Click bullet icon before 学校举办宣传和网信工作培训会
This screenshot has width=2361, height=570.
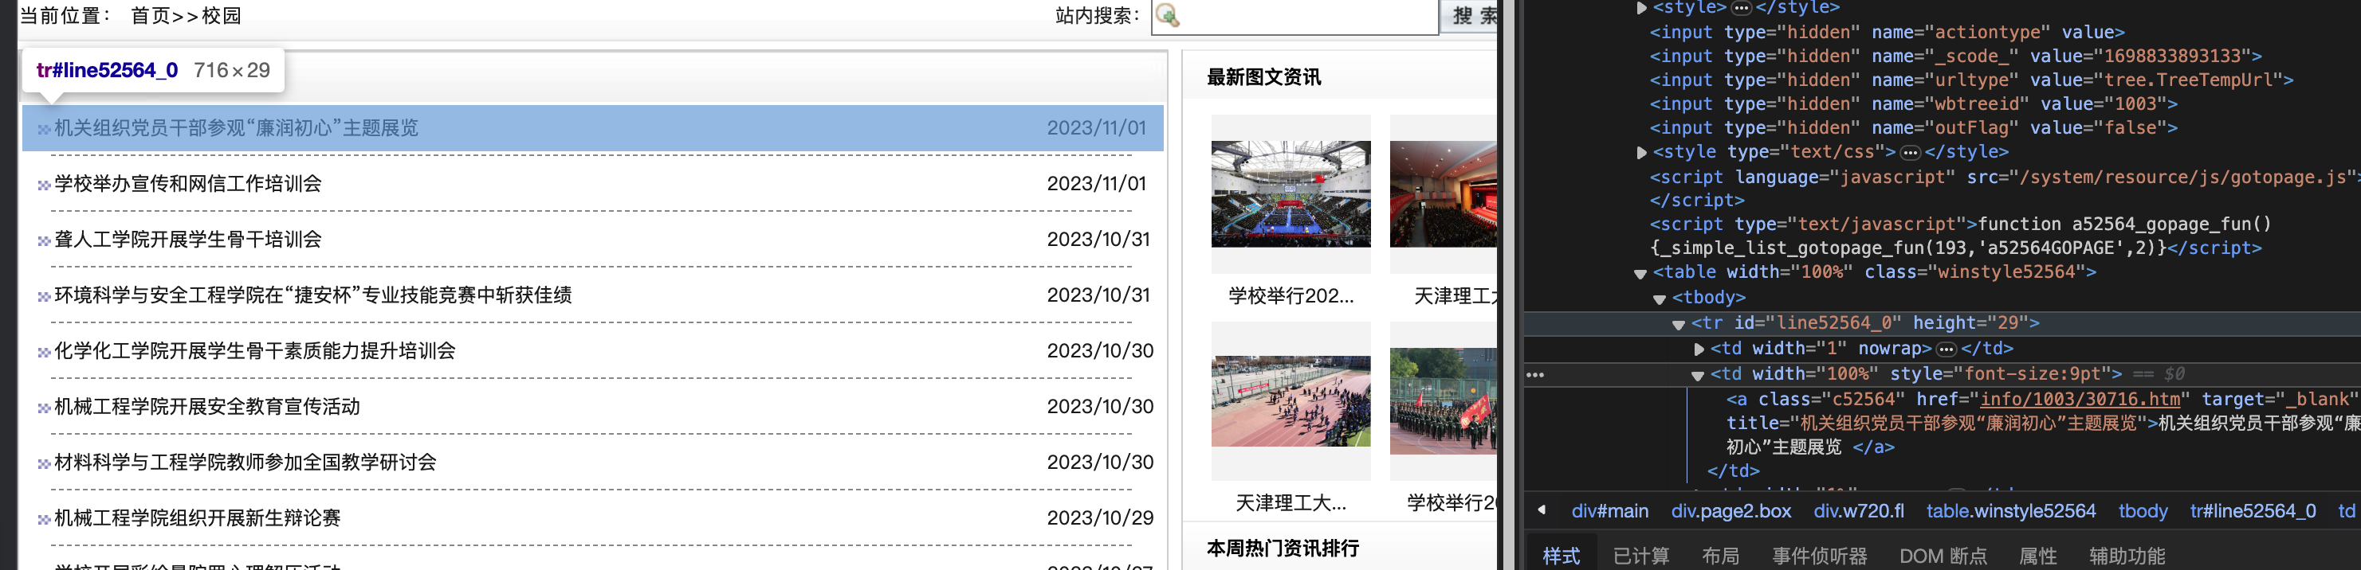click(x=43, y=185)
